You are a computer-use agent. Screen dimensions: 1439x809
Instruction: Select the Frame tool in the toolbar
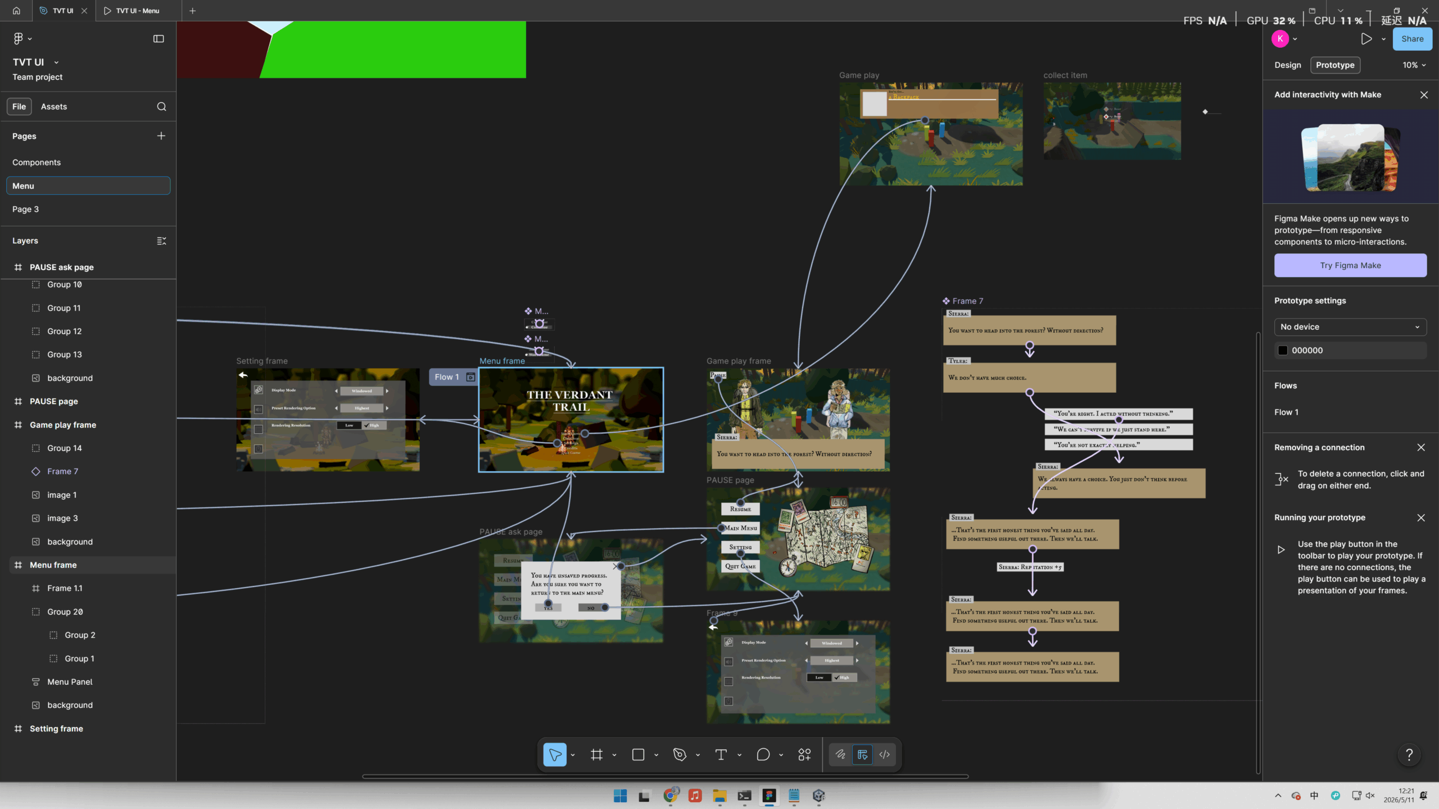click(596, 755)
